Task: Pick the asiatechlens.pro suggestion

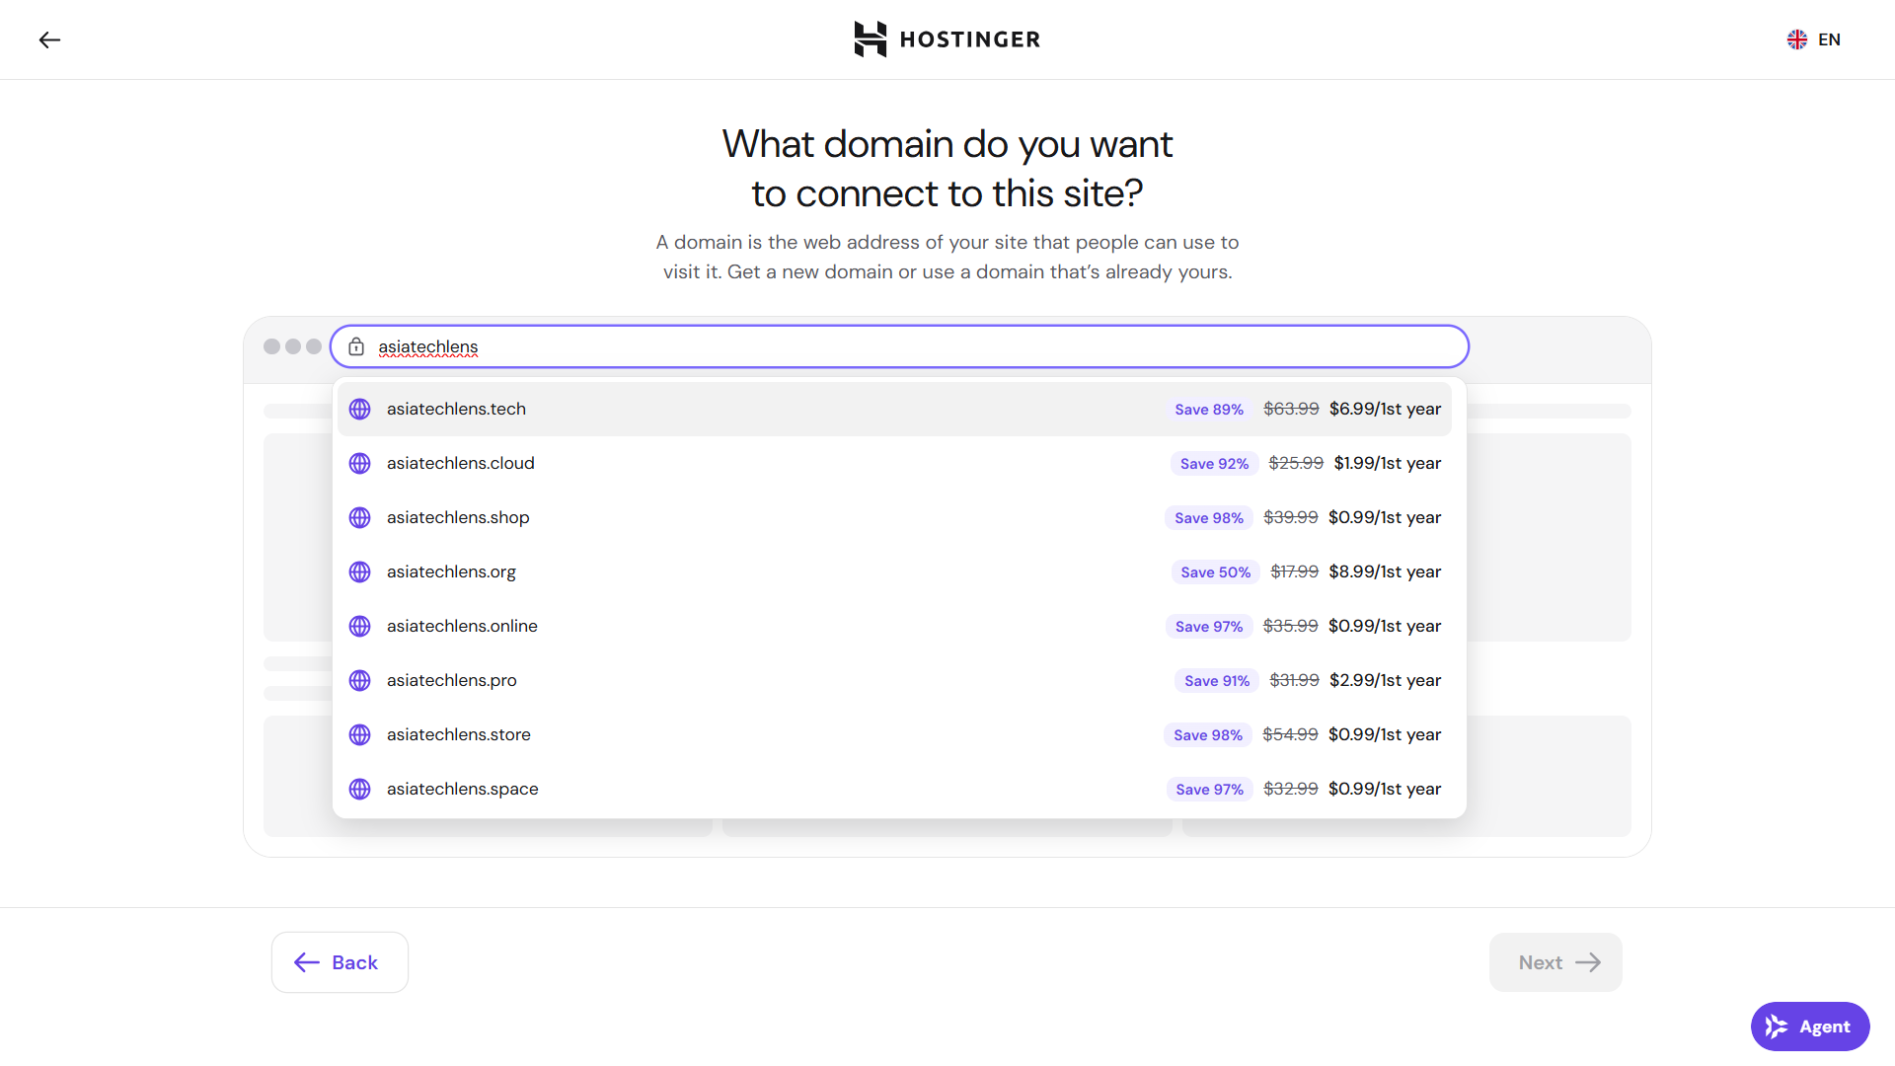Action: (894, 680)
